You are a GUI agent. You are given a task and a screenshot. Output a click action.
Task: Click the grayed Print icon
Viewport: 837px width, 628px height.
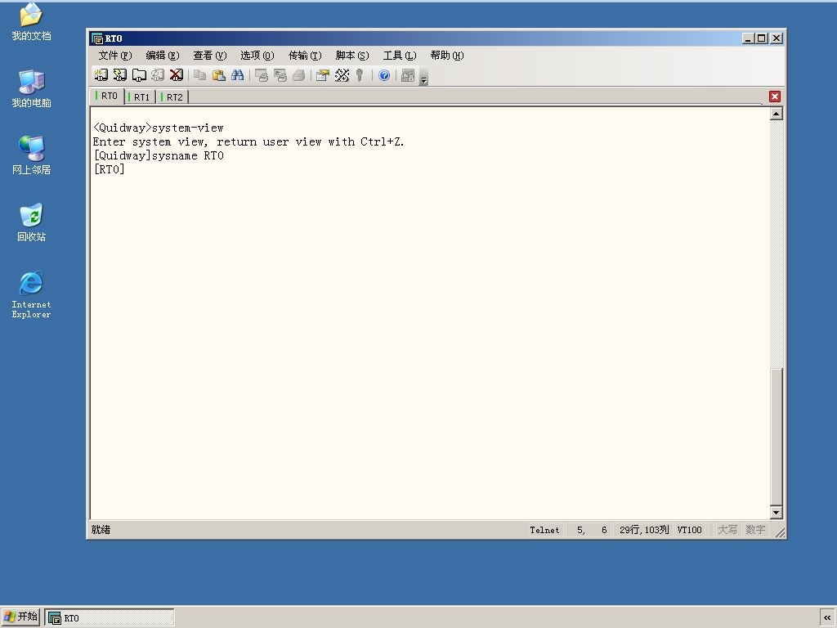pyautogui.click(x=299, y=75)
